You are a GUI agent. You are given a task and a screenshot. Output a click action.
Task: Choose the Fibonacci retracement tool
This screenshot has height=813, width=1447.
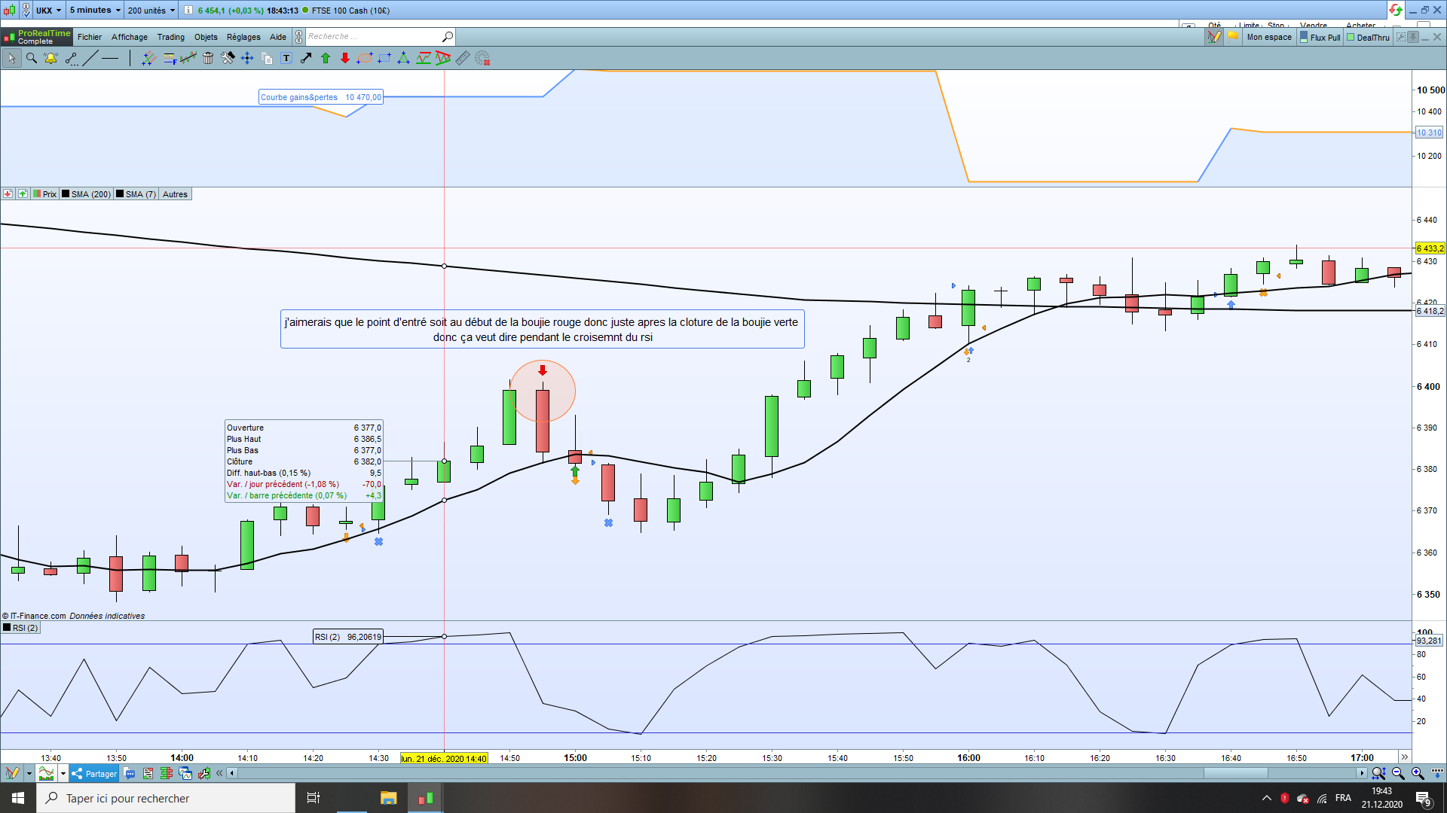click(170, 58)
